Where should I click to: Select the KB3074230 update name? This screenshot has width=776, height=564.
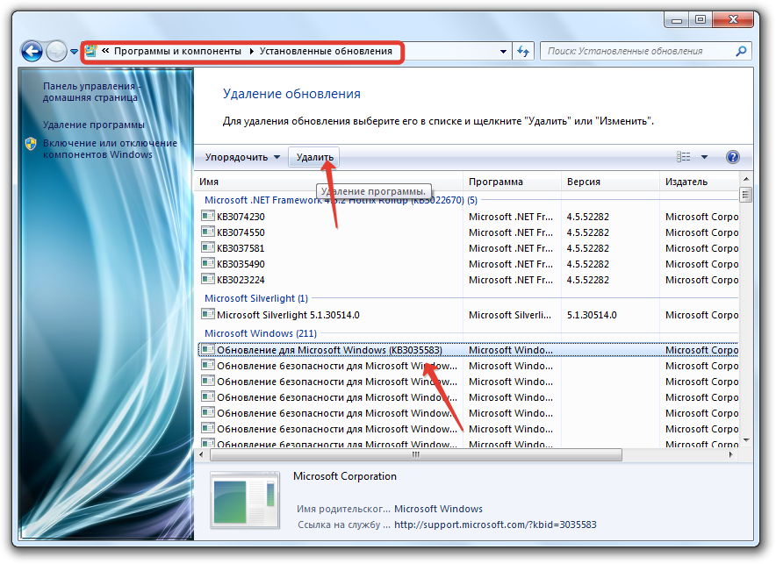coord(241,217)
